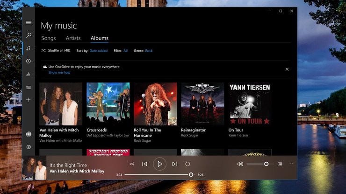Follow the Show me how link
This screenshot has width=346, height=194.
pos(59,72)
